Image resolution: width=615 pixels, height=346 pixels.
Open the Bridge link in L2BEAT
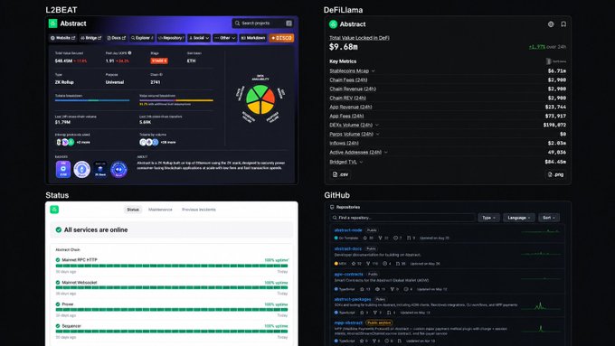point(90,38)
